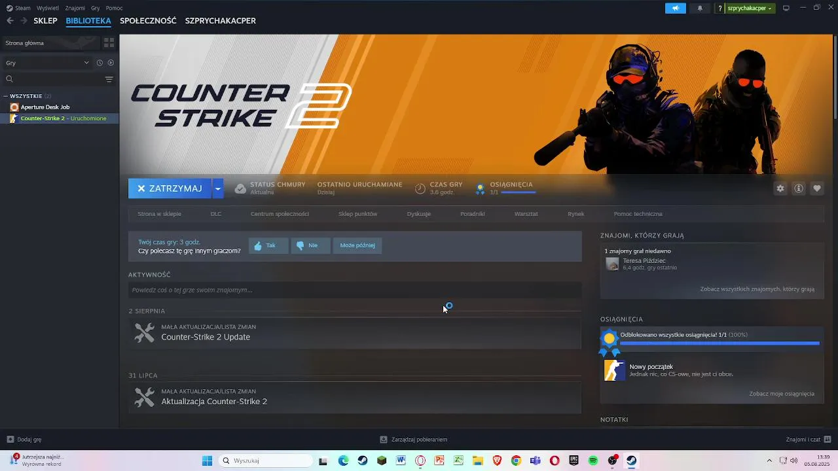Open the collections grid view icon

pyautogui.click(x=109, y=43)
